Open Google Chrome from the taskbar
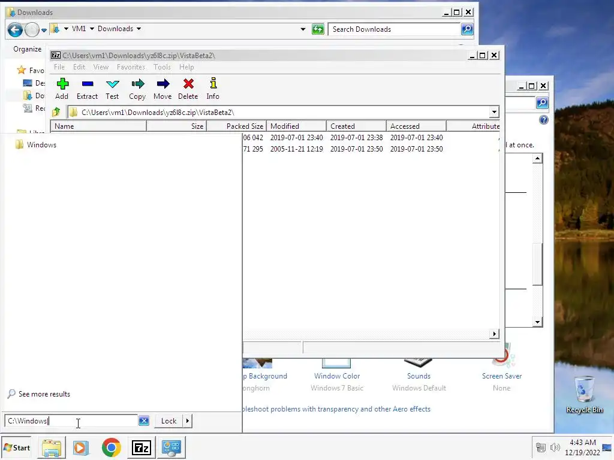The width and height of the screenshot is (614, 460). pos(111,447)
